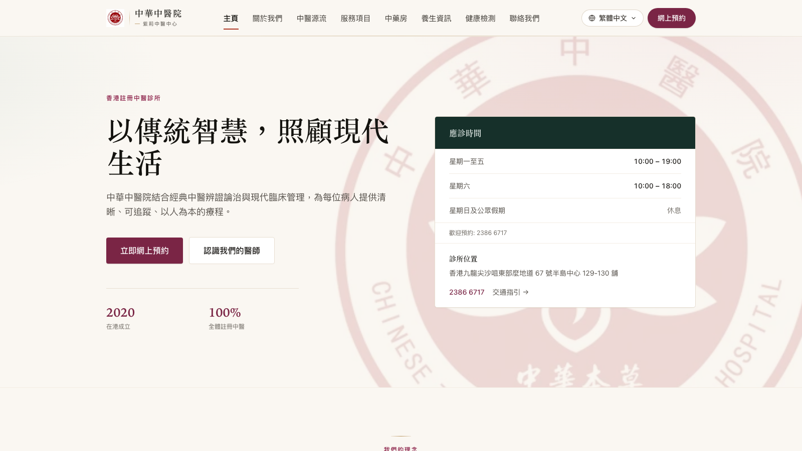Click the 歡迎預約: 2386 6717 note
Image resolution: width=802 pixels, height=451 pixels.
(478, 233)
